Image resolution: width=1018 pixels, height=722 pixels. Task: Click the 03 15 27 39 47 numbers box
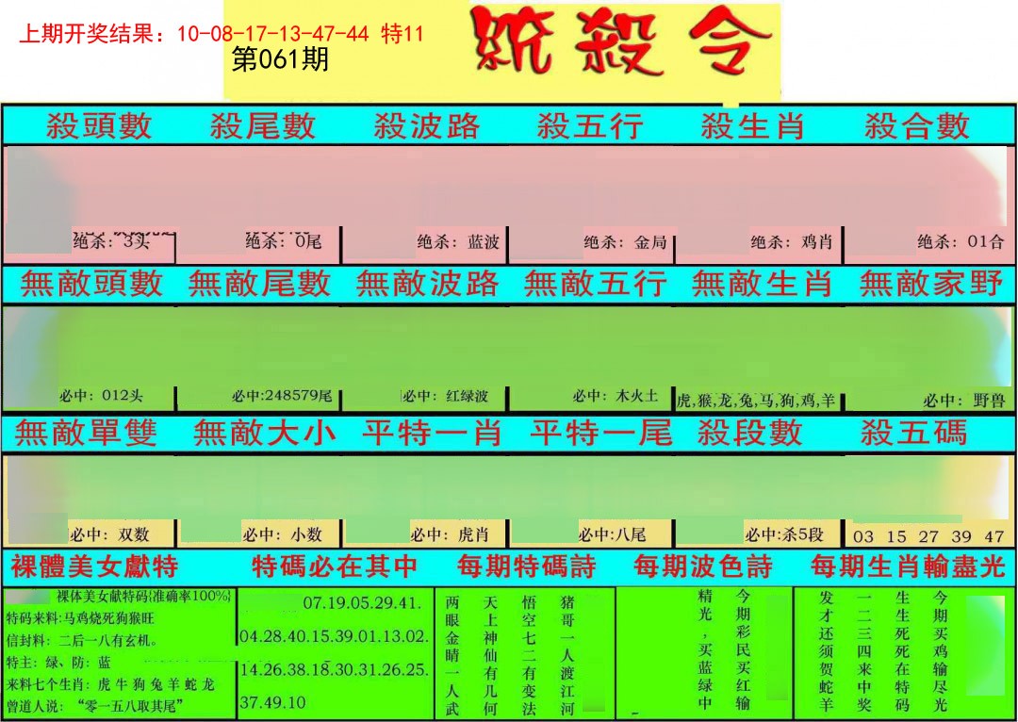click(928, 536)
